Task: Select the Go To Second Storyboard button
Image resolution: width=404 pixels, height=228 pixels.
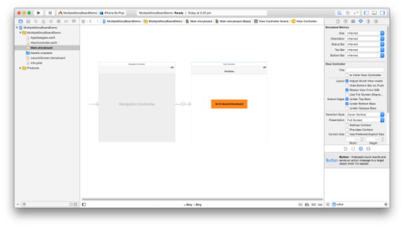Action: tap(229, 104)
